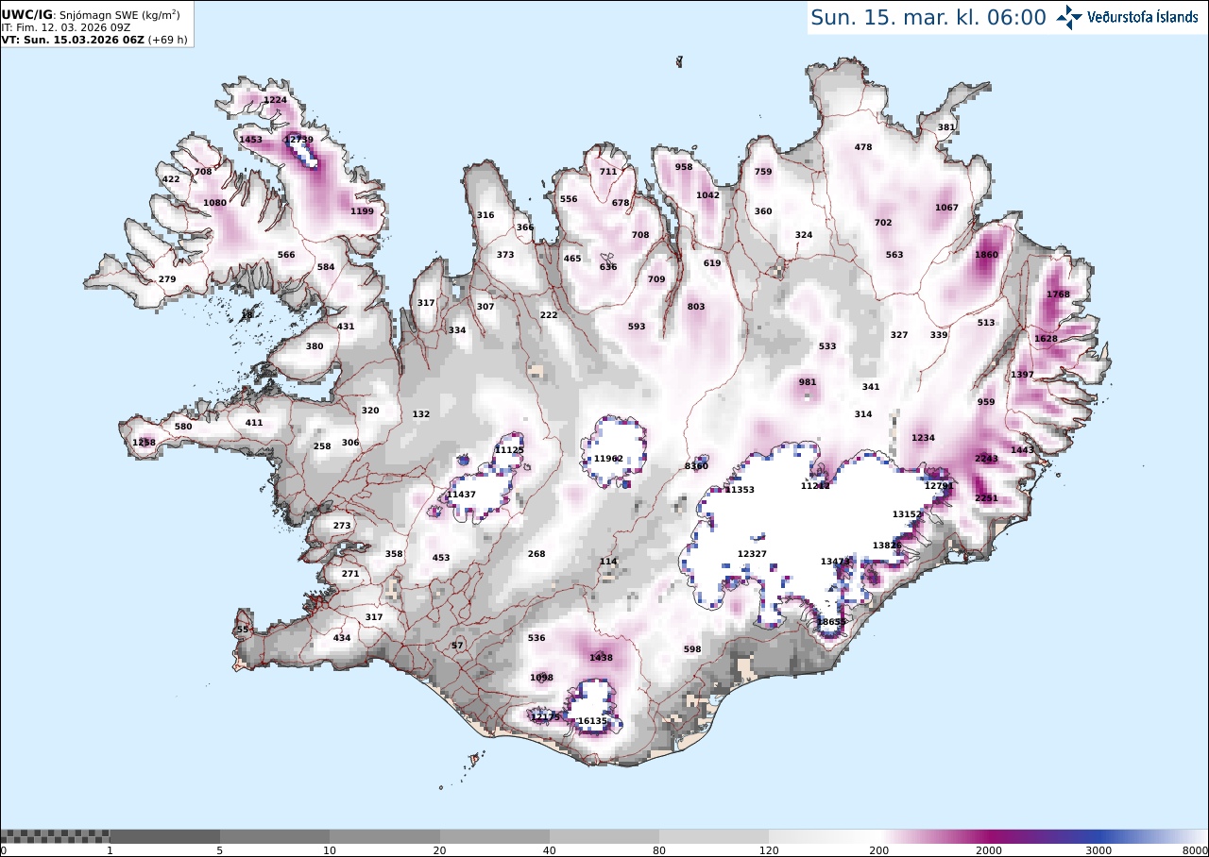Click the map value '1098'
Image resolution: width=1209 pixels, height=857 pixels.
[541, 678]
